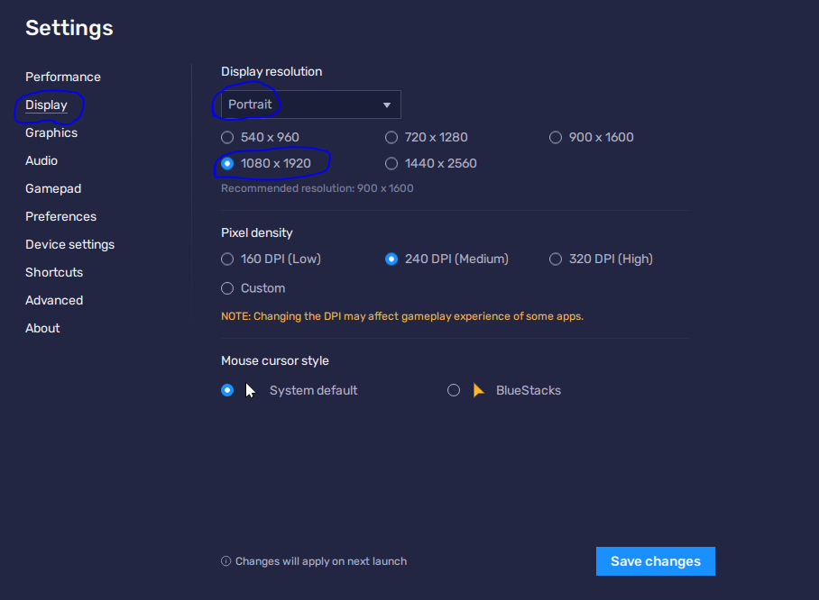Click the System default white cursor icon
This screenshot has height=600, width=819.
click(251, 390)
